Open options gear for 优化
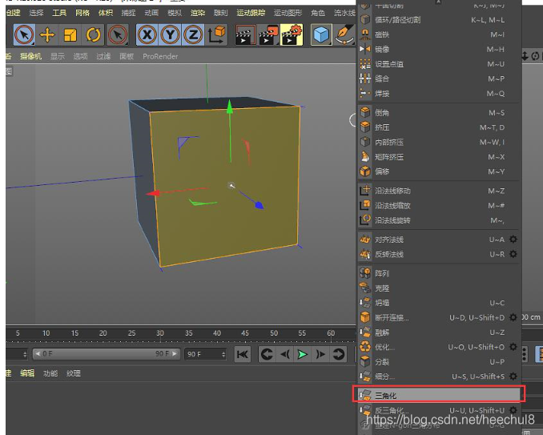543x435 pixels. [513, 347]
